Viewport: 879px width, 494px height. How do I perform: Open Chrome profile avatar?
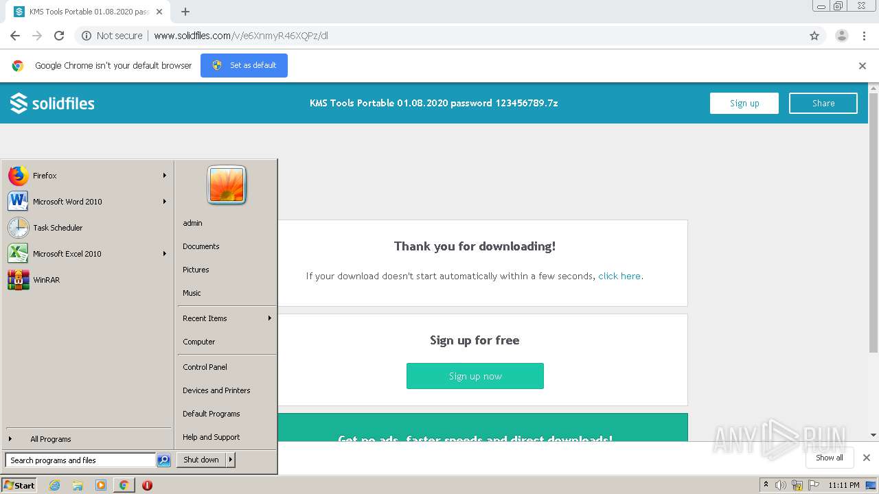point(842,36)
